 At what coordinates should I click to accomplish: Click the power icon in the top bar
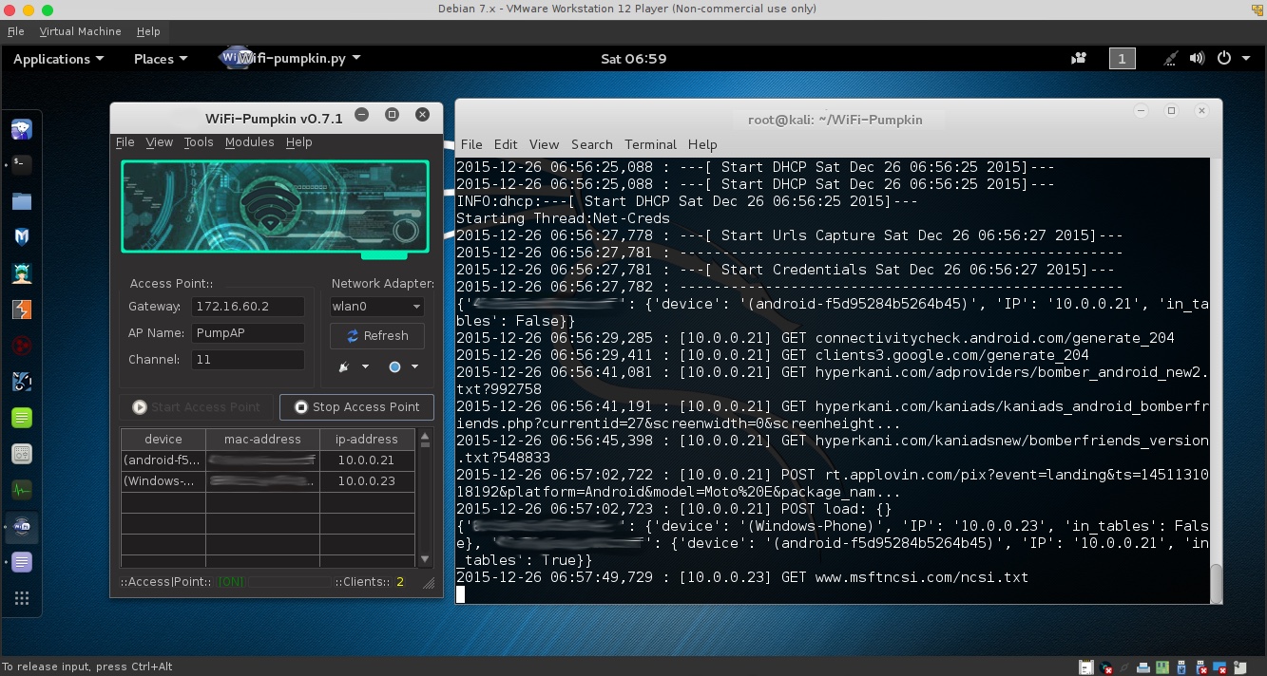coord(1224,59)
